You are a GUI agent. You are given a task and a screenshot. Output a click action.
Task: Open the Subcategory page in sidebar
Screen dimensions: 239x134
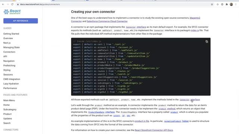point(10,109)
